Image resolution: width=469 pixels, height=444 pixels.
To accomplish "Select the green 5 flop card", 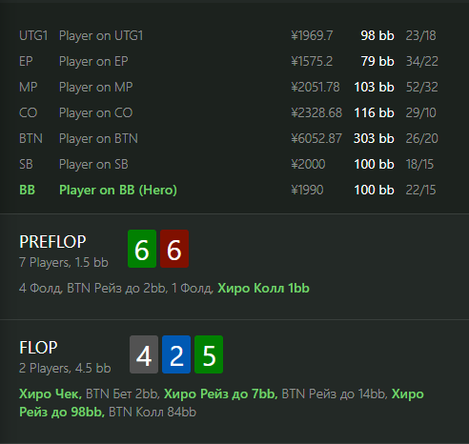I will pos(209,354).
